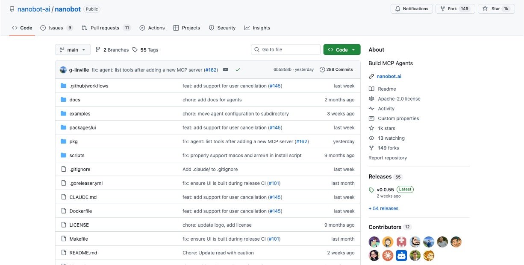Open commit hash 6b5858b
The height and width of the screenshot is (265, 524).
283,69
